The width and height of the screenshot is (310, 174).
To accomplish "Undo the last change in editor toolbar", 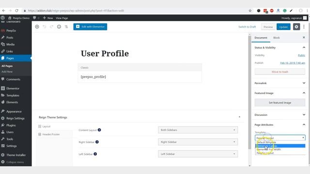I will pyautogui.click(x=44, y=27).
